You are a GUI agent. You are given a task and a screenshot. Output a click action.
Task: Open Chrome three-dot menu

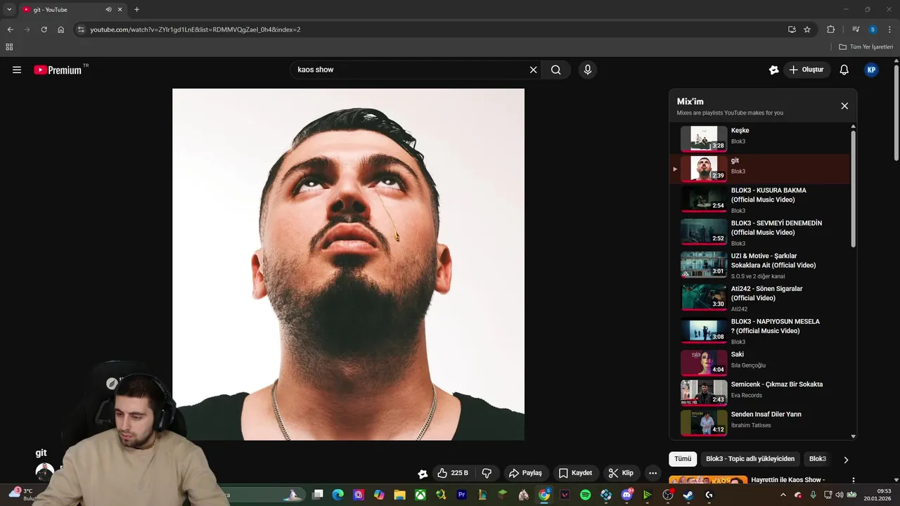point(890,30)
